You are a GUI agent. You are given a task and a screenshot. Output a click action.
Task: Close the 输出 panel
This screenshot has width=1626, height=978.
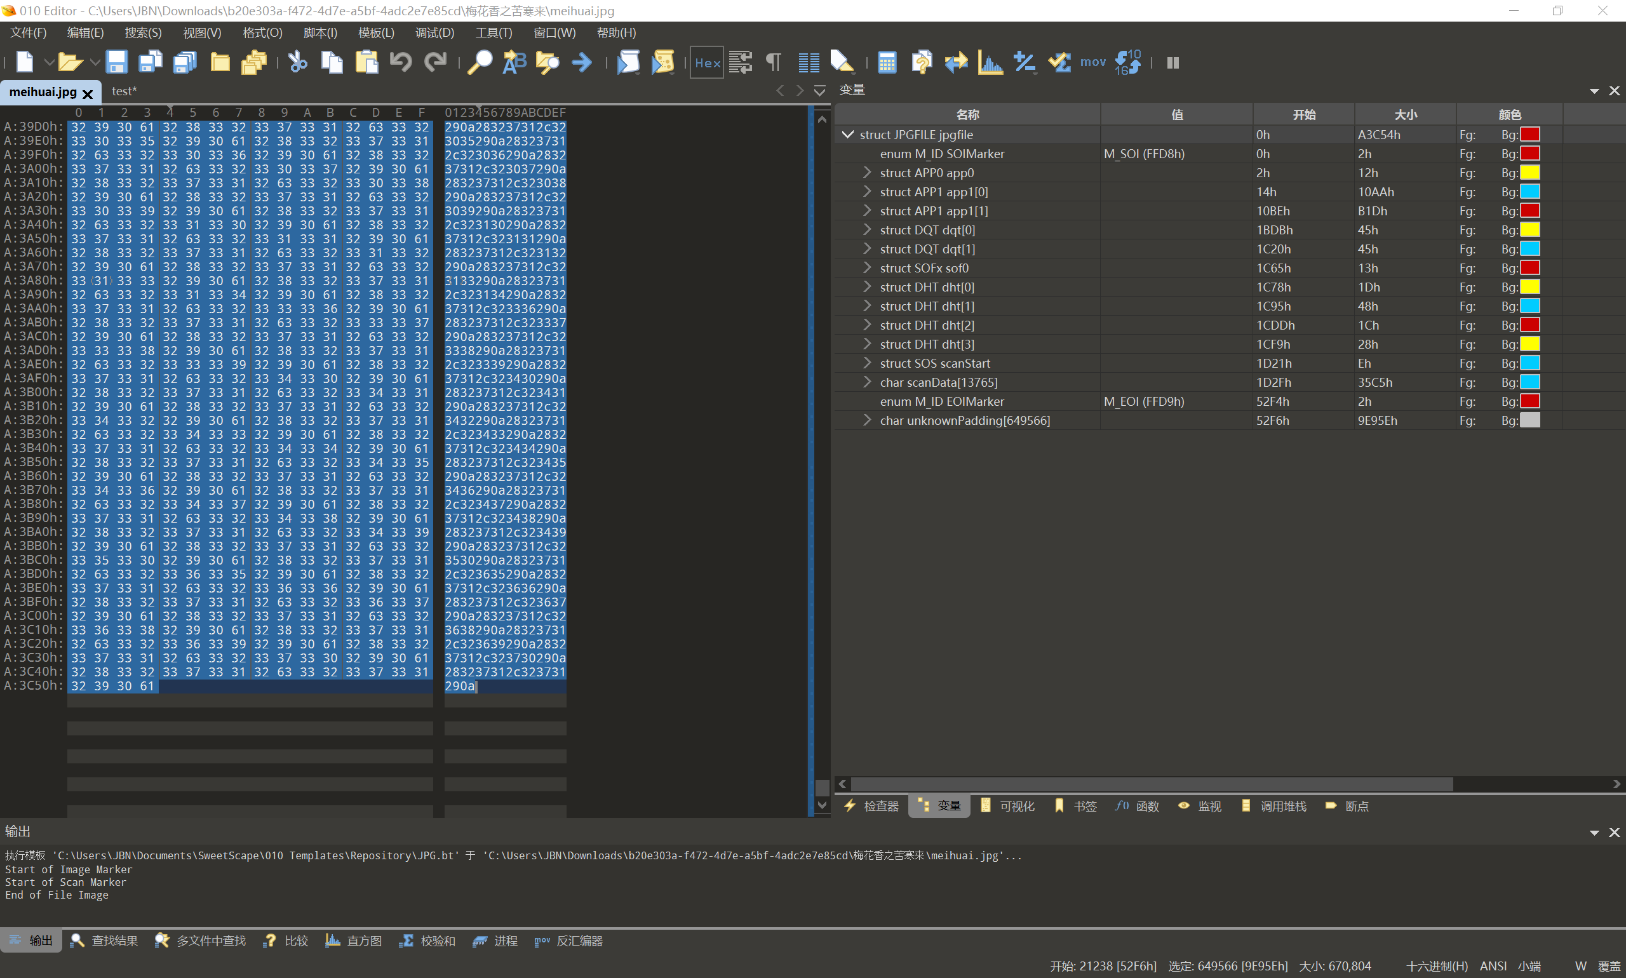click(x=1614, y=833)
